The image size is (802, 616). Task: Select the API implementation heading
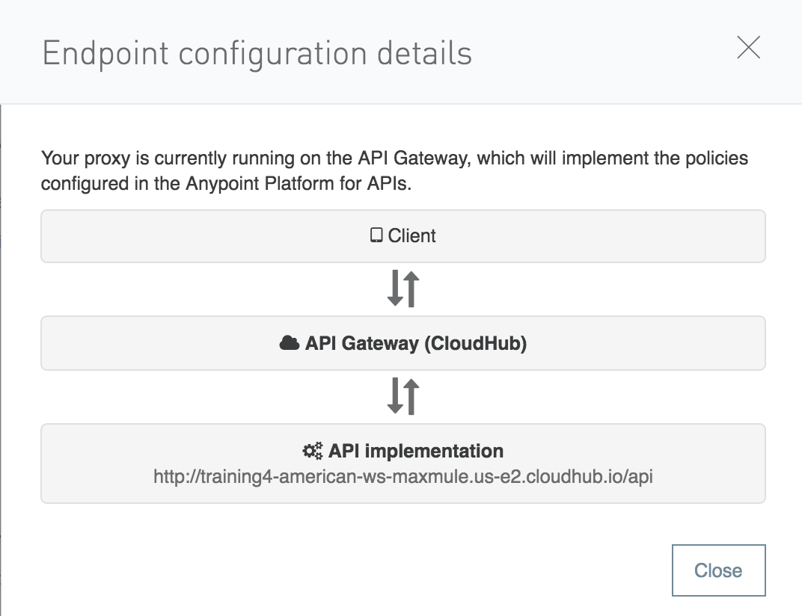pyautogui.click(x=416, y=451)
